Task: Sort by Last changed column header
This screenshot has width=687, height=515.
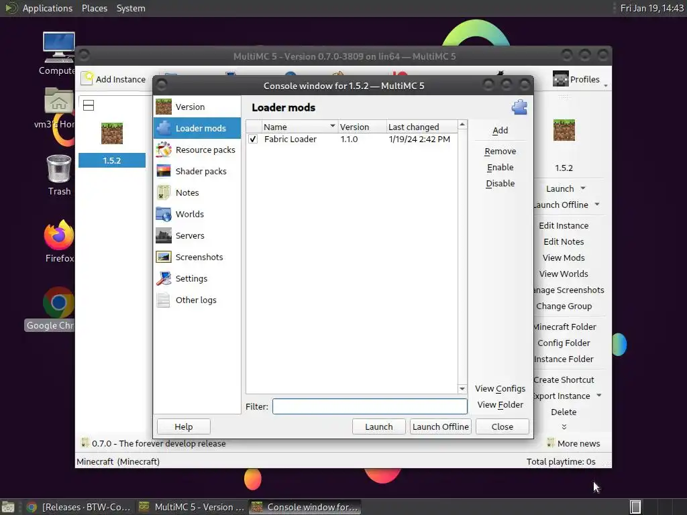Action: coord(421,127)
